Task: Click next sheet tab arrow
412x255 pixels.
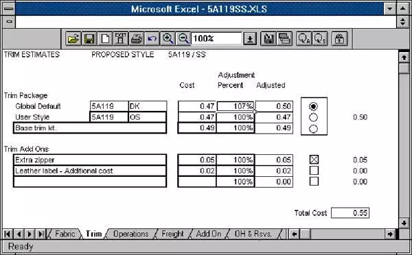Action: 30,234
